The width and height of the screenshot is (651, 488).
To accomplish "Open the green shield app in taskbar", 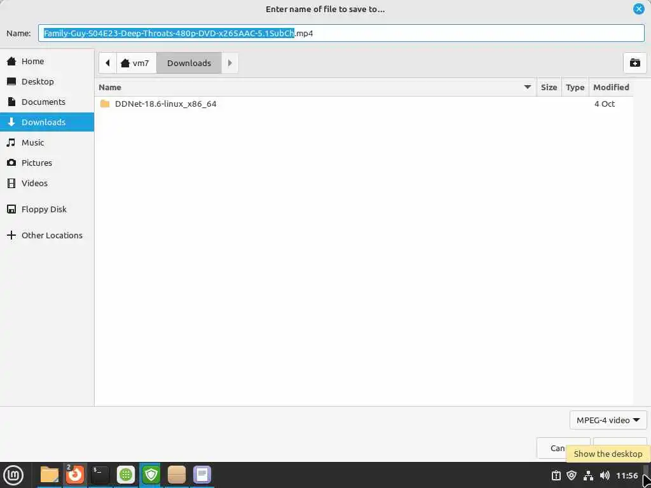I will (x=151, y=475).
